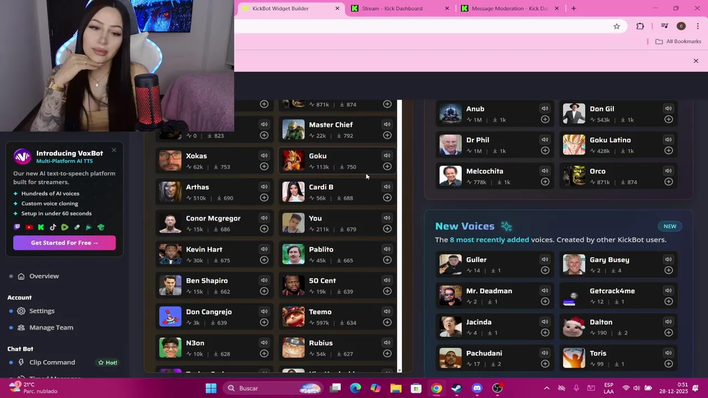Click the Windows taskbar Buscar search box

tap(272, 388)
